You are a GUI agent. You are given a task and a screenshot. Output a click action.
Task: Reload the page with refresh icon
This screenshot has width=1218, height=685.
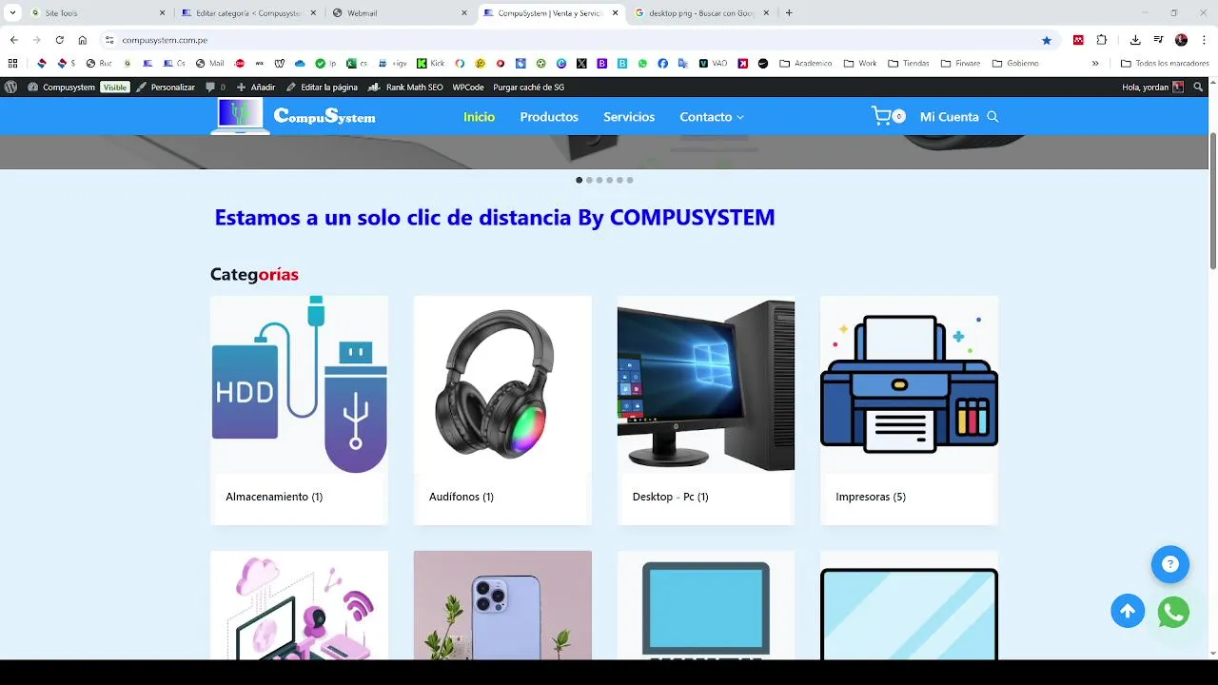59,40
